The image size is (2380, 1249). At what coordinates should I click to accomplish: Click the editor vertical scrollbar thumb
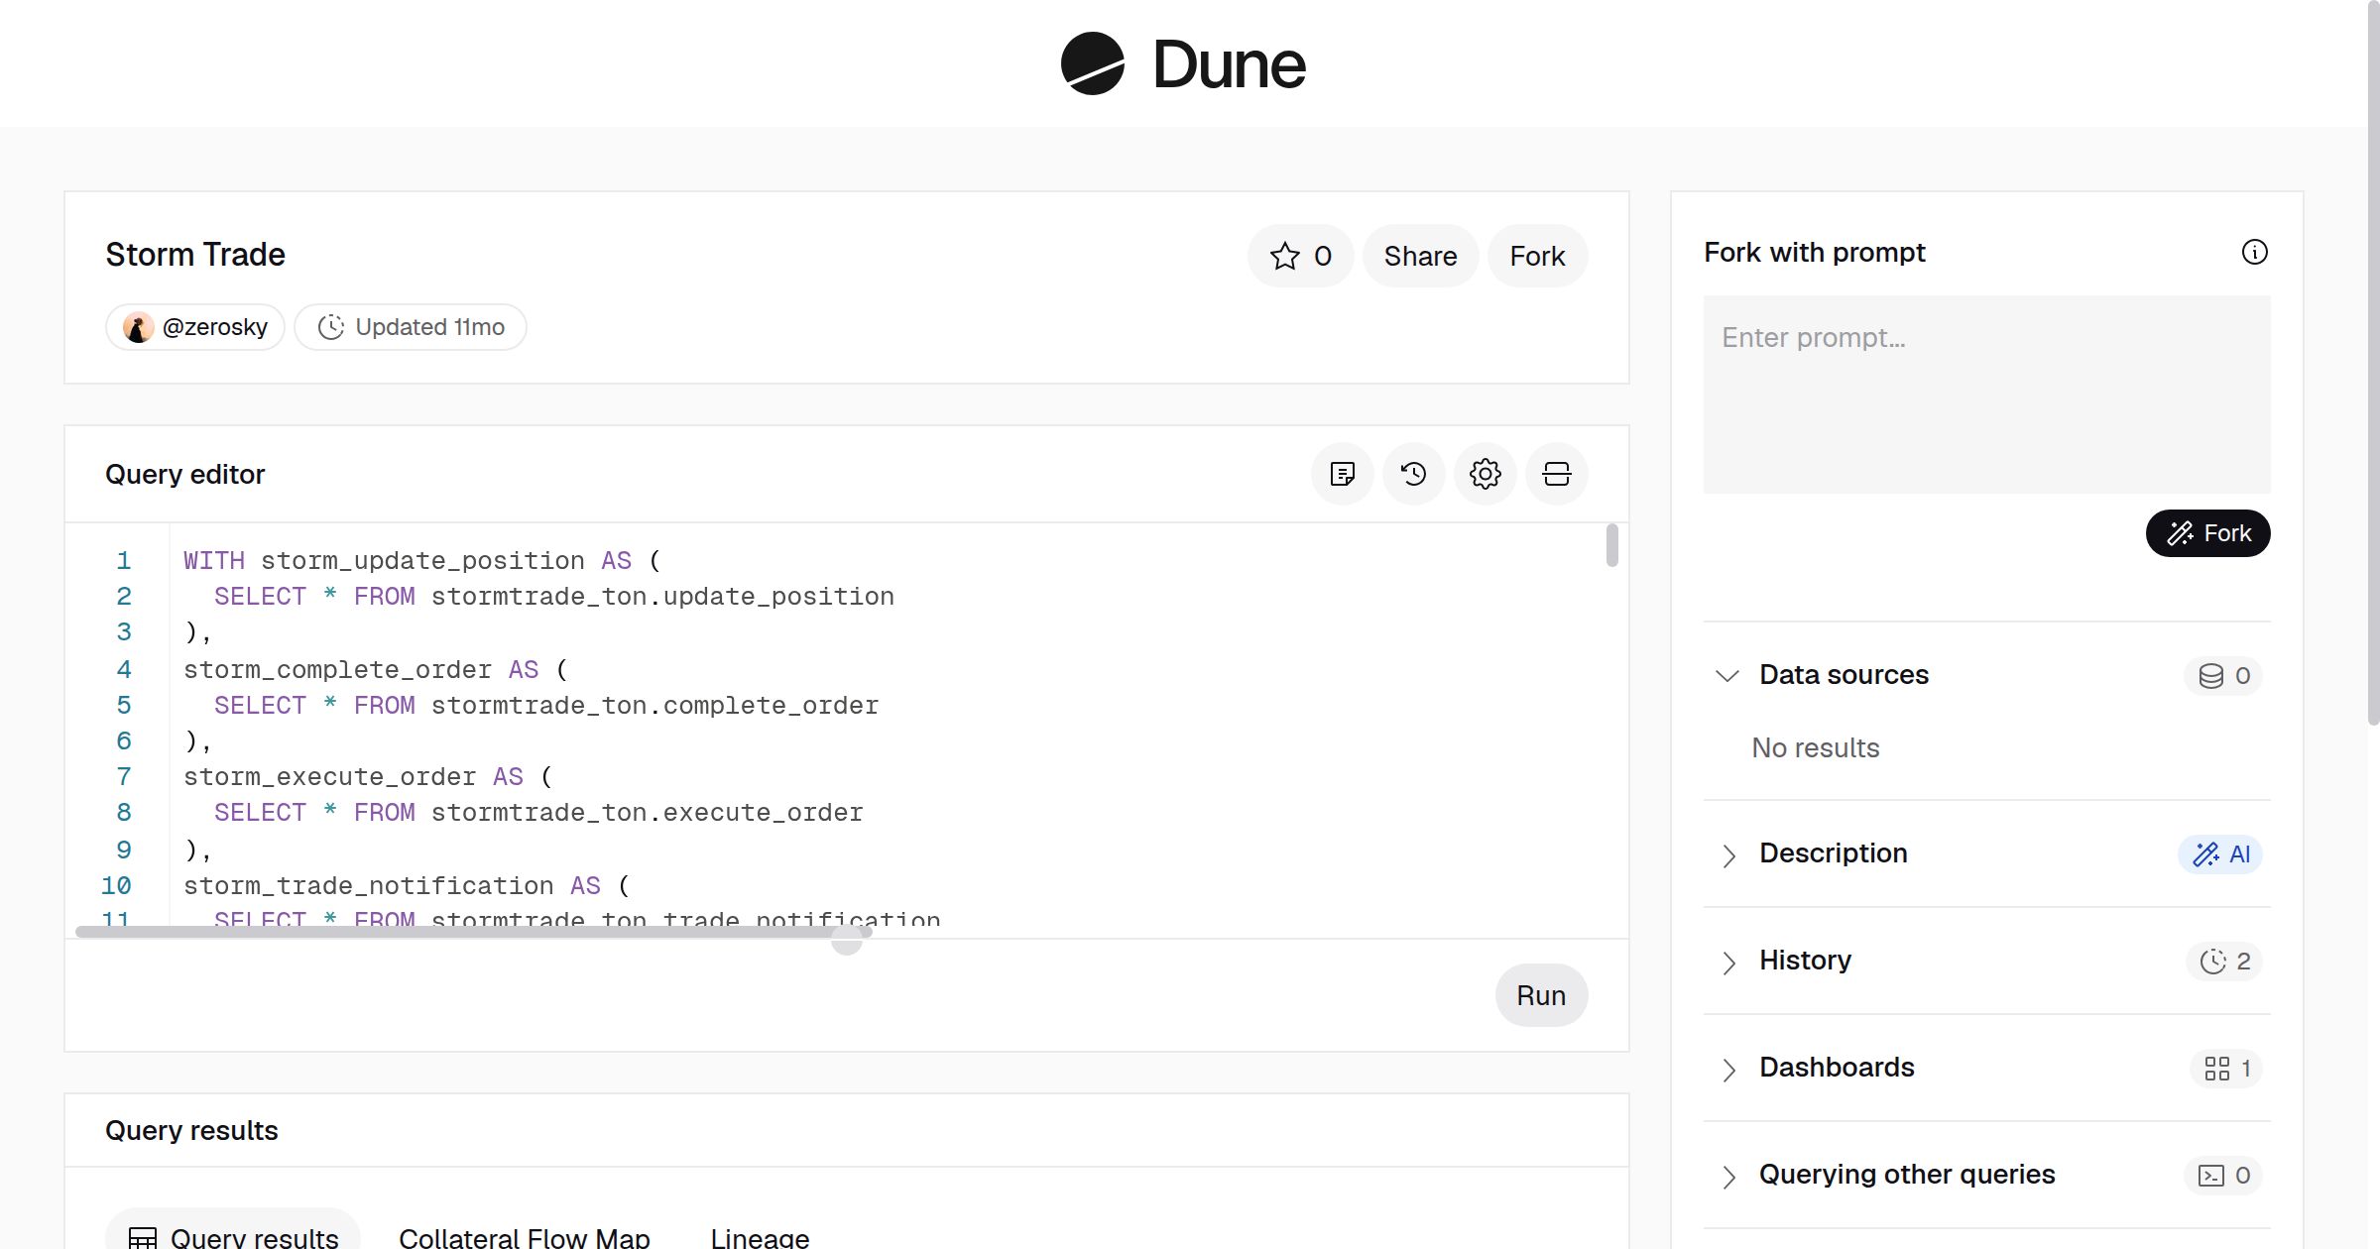1611,545
